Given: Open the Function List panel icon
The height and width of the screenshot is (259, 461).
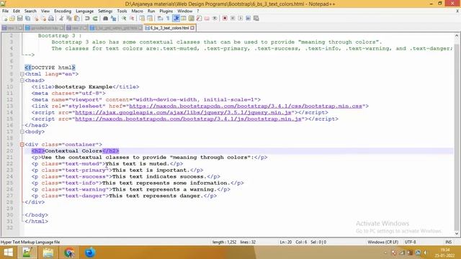Looking at the screenshot, I should point(200,19).
